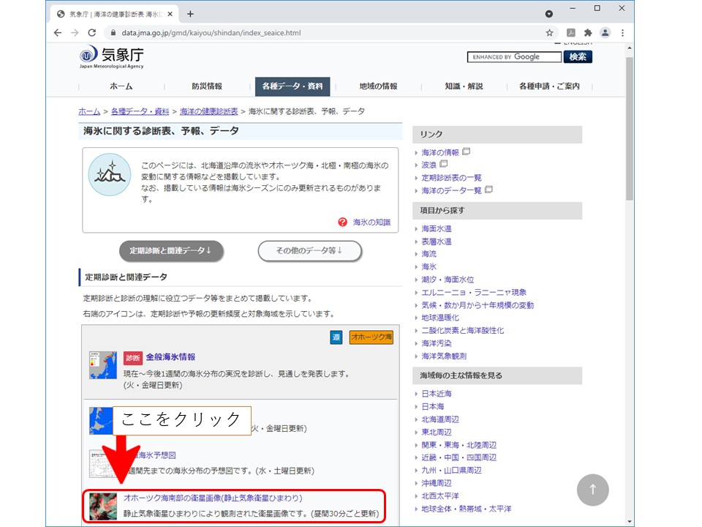
Task: Click the 気象庁 logo
Action: pos(112,57)
